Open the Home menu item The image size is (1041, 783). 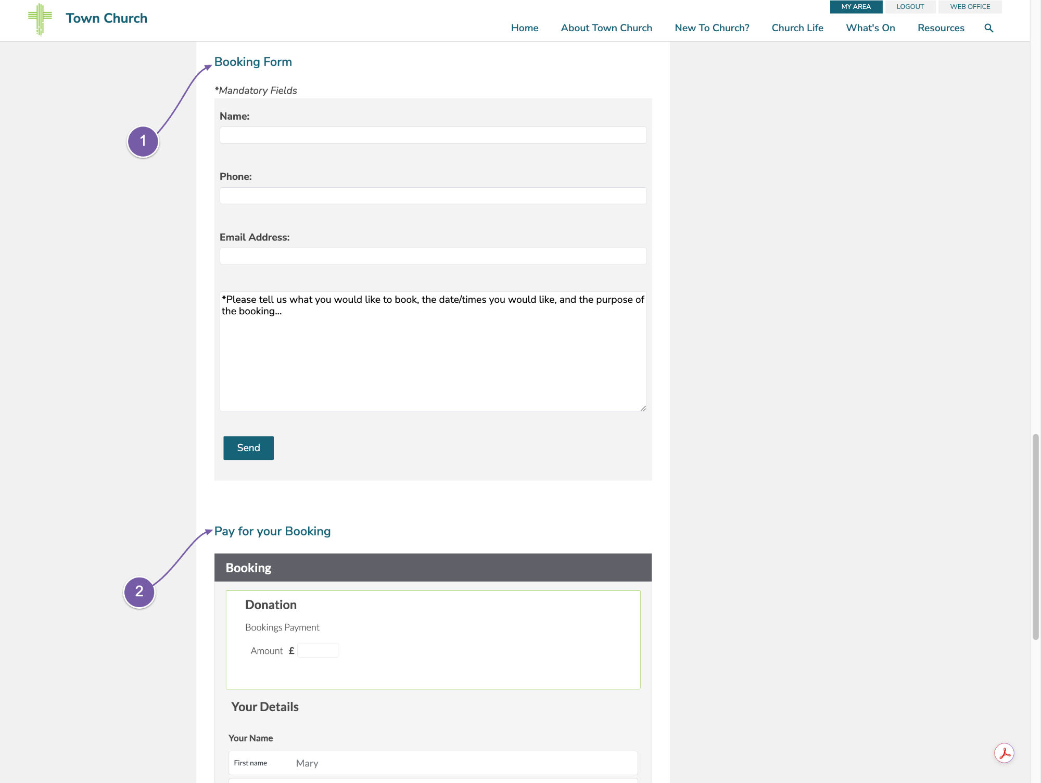pos(525,28)
